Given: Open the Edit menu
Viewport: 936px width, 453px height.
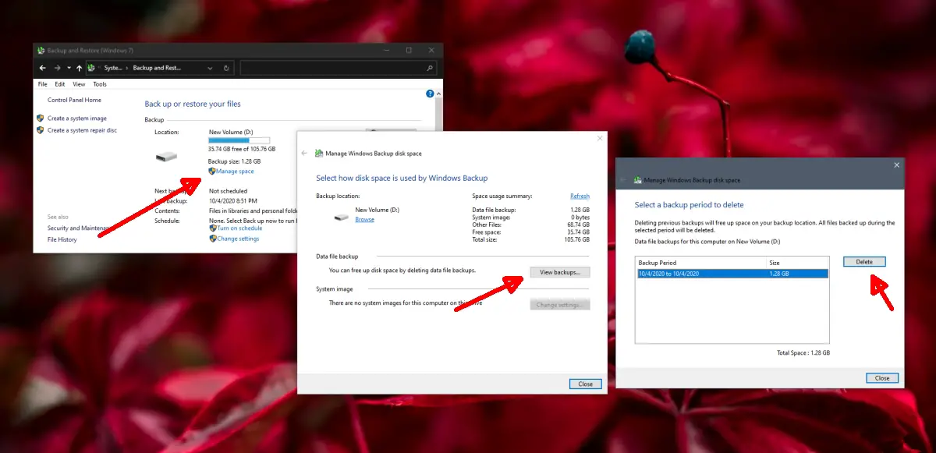Looking at the screenshot, I should [x=60, y=84].
